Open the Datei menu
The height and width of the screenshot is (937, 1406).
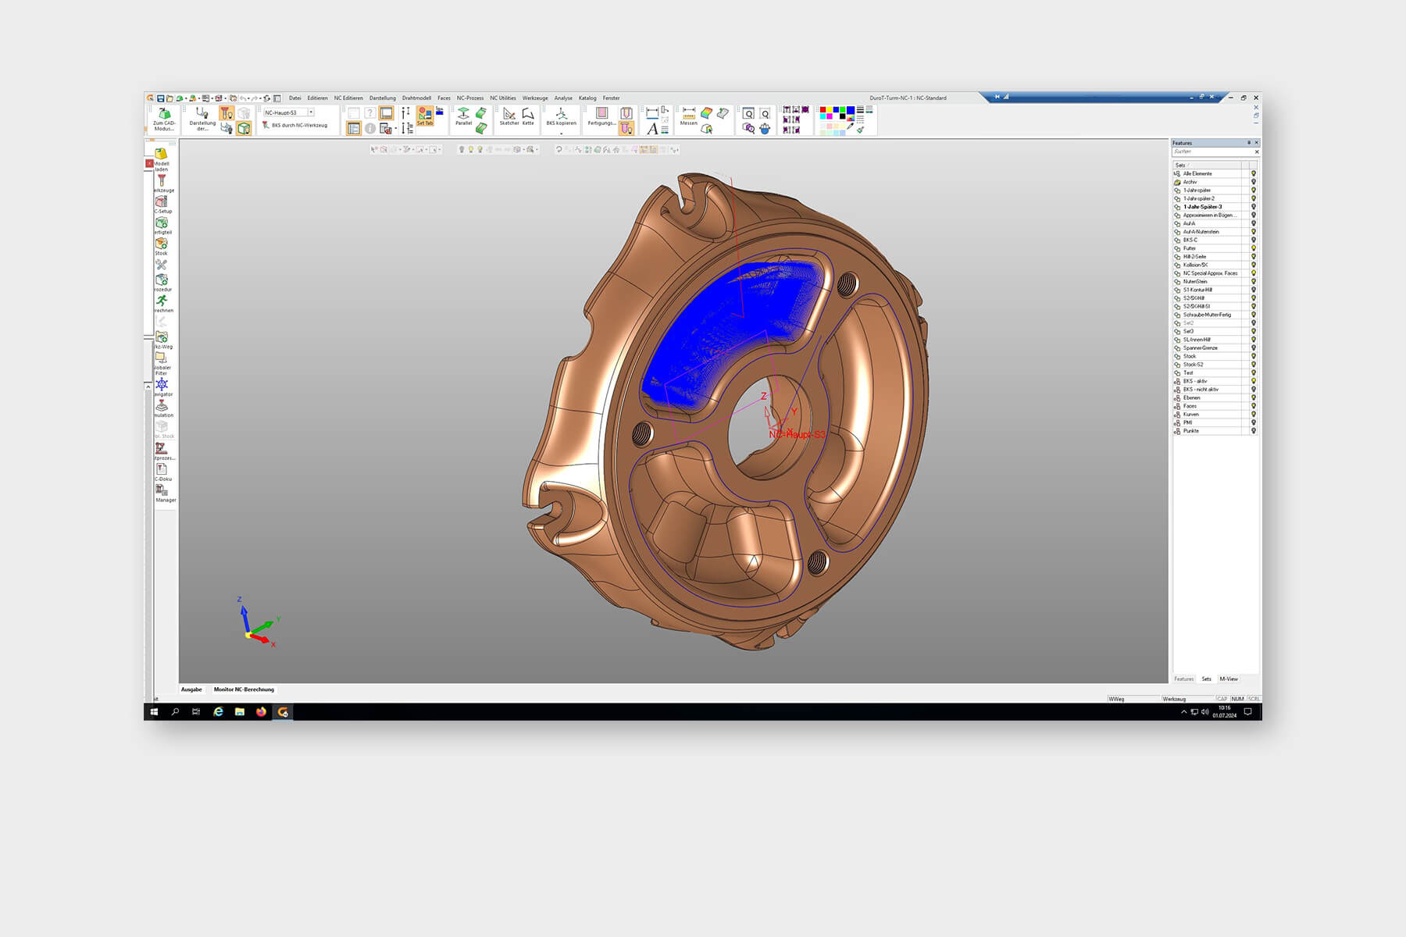pyautogui.click(x=294, y=98)
